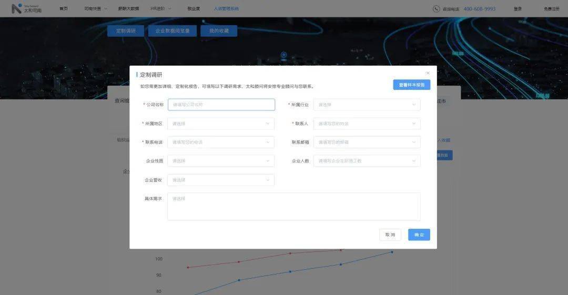Click the 具体需求 text area

click(294, 207)
